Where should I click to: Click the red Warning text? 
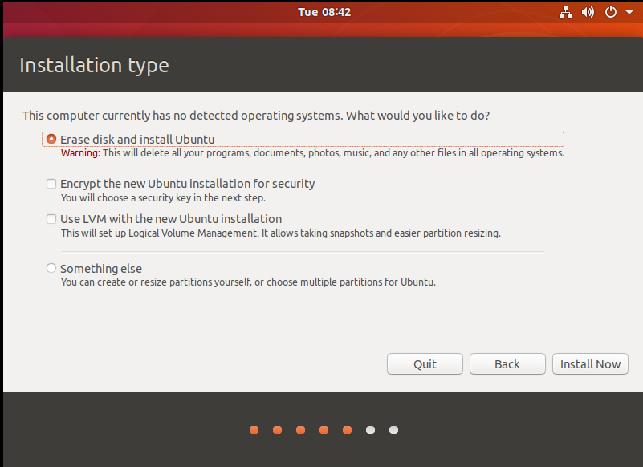pyautogui.click(x=80, y=152)
